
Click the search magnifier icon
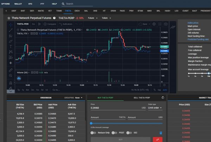pyautogui.click(x=63, y=4)
